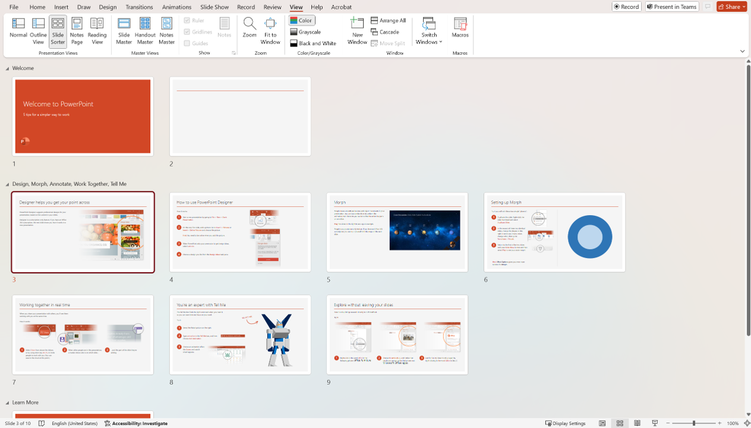This screenshot has width=751, height=428.
Task: Click the Present in Teams button
Action: coord(672,7)
